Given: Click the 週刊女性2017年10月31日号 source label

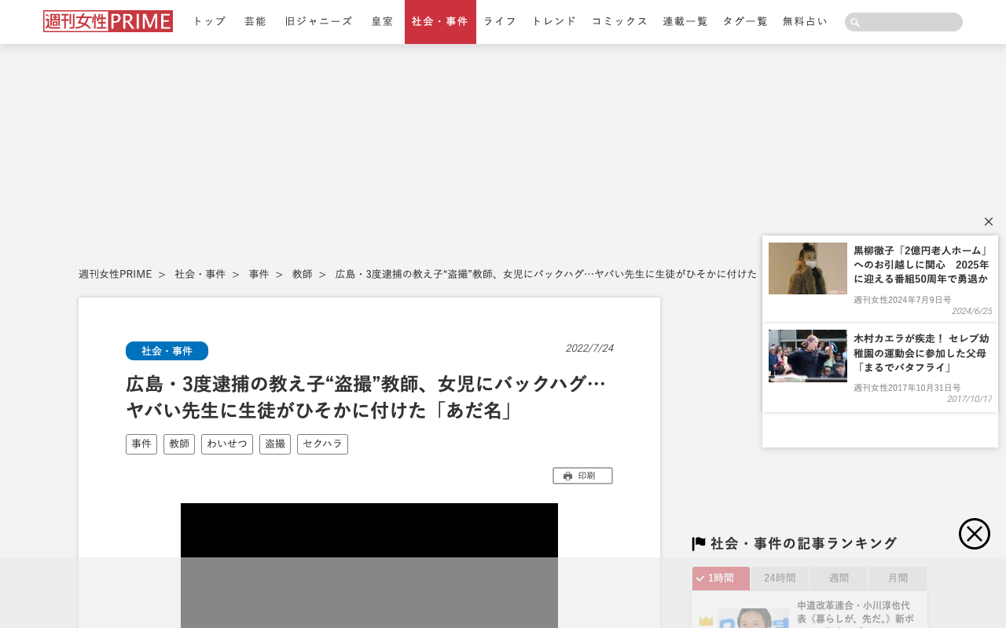Looking at the screenshot, I should (907, 388).
